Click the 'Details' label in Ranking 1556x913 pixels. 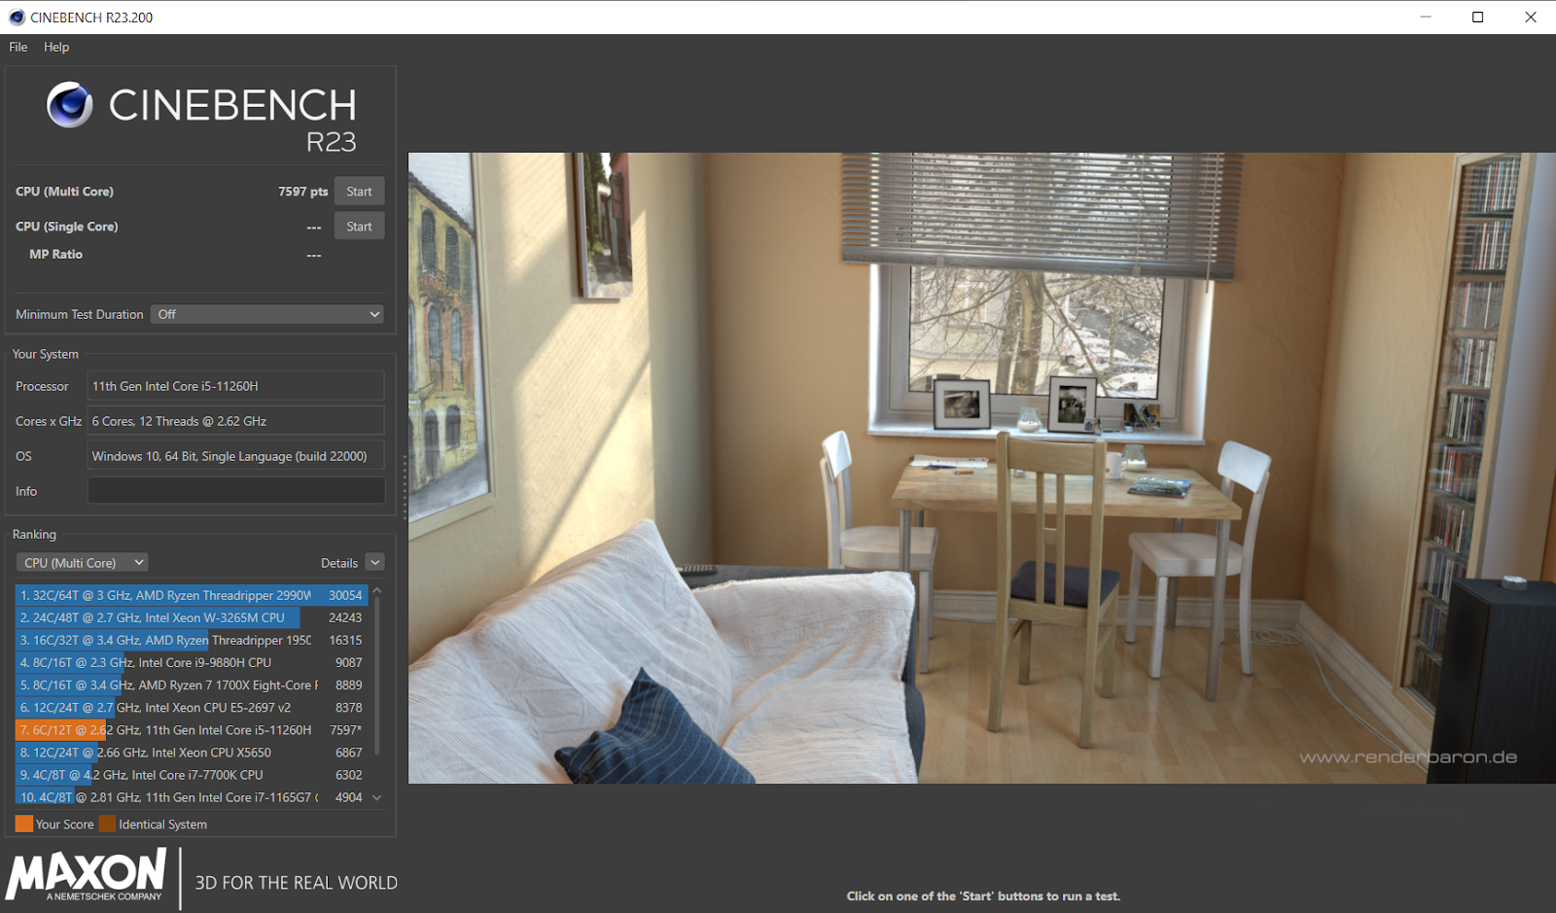[x=339, y=563]
